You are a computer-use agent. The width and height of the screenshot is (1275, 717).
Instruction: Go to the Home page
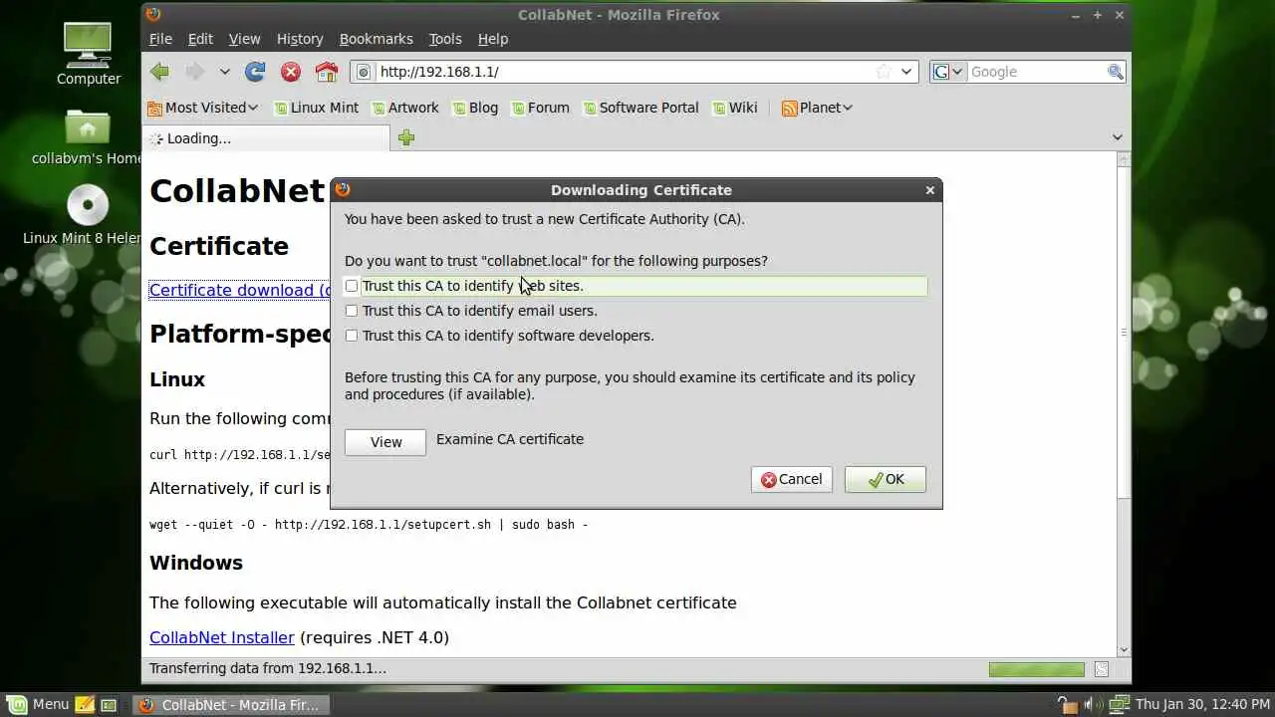click(x=327, y=72)
